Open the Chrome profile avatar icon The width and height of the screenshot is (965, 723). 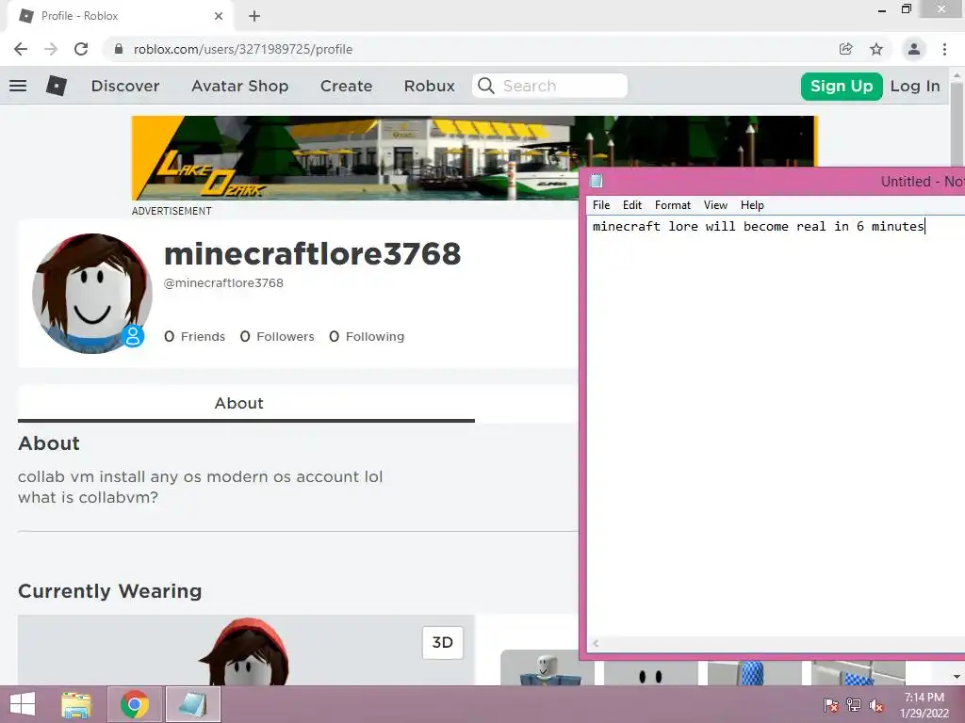[x=914, y=49]
